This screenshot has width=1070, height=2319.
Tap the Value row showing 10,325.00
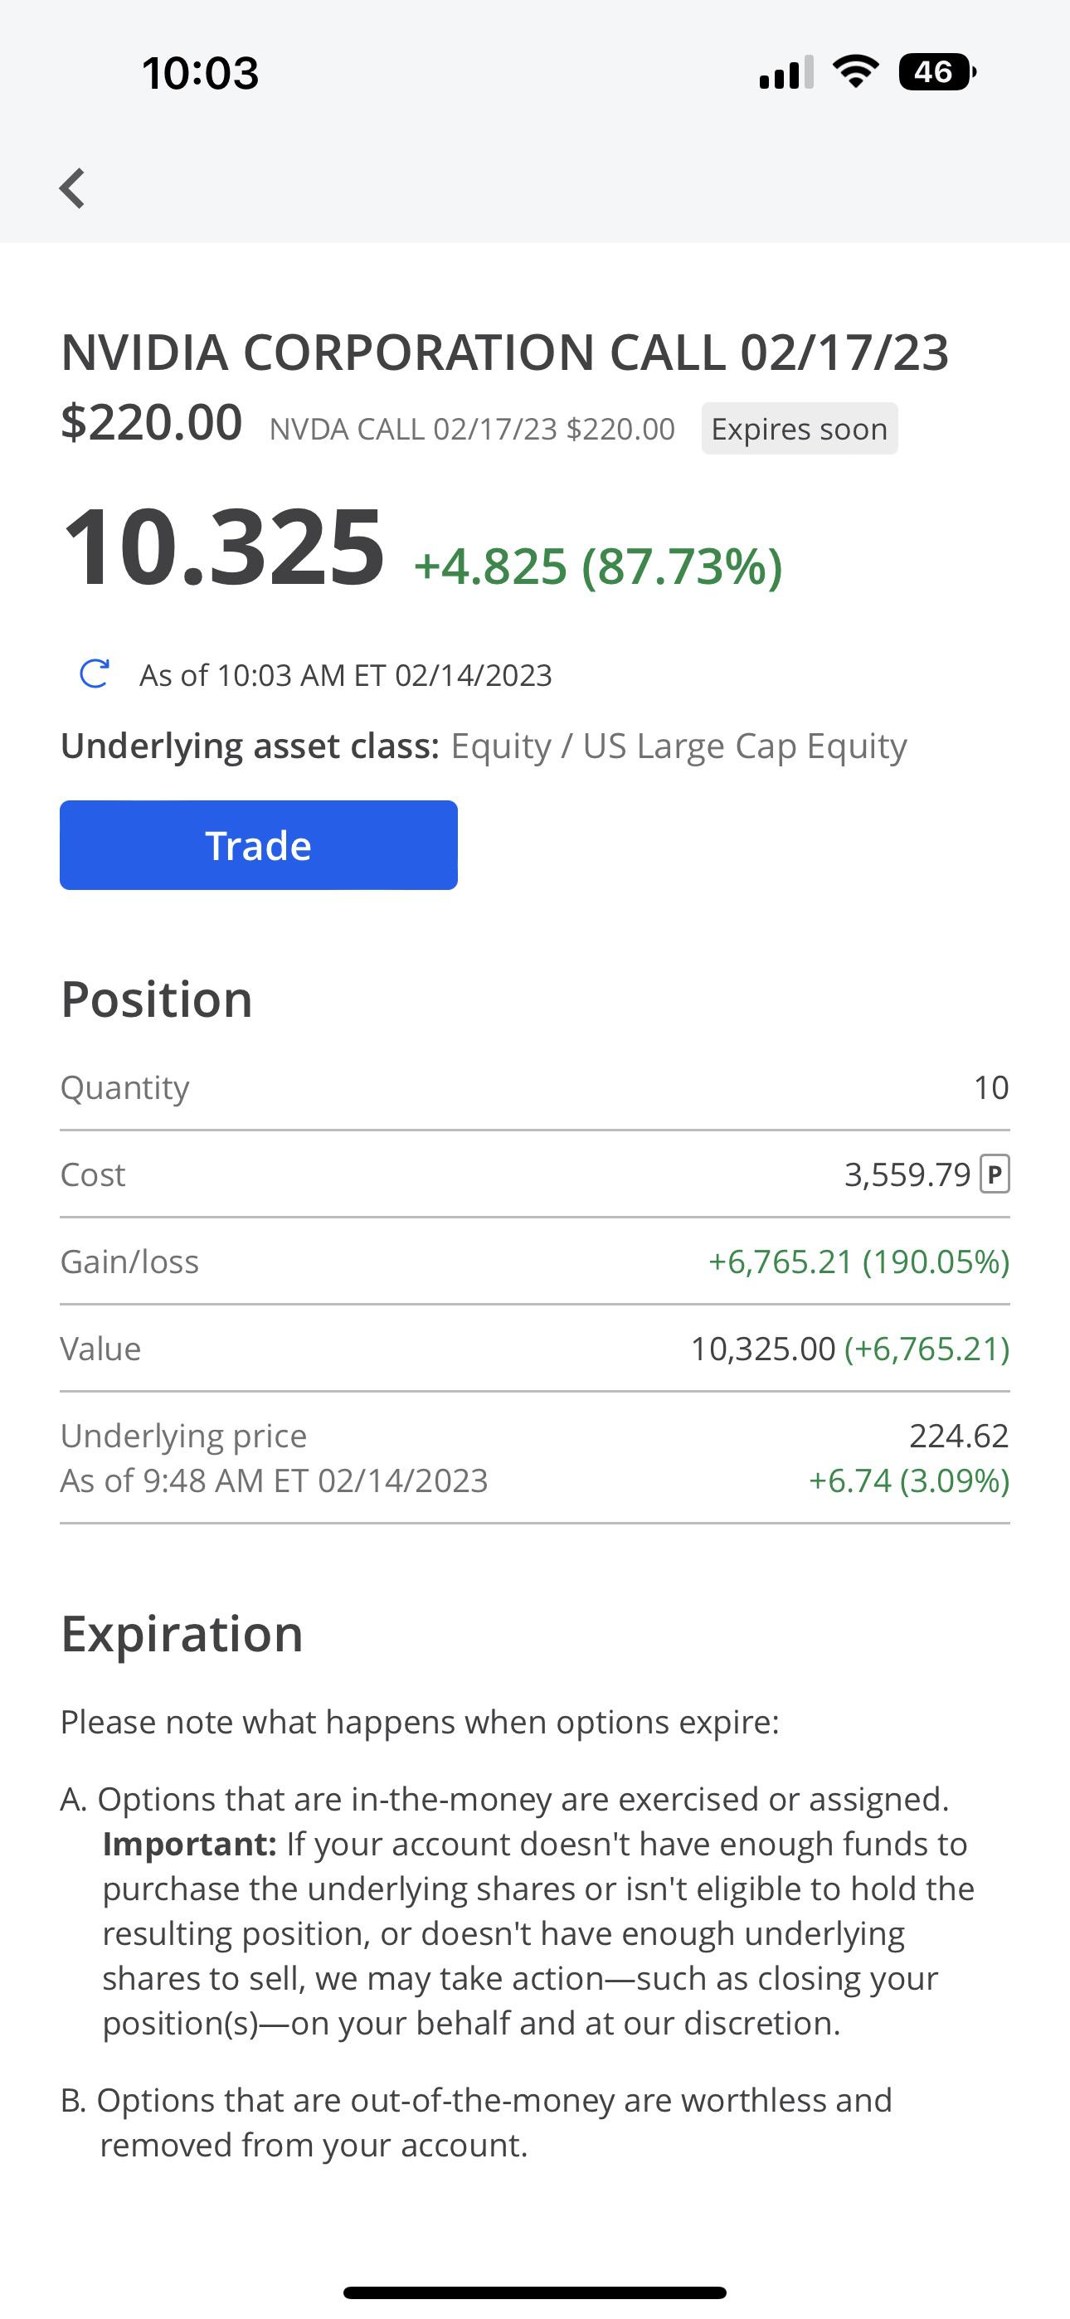[534, 1349]
